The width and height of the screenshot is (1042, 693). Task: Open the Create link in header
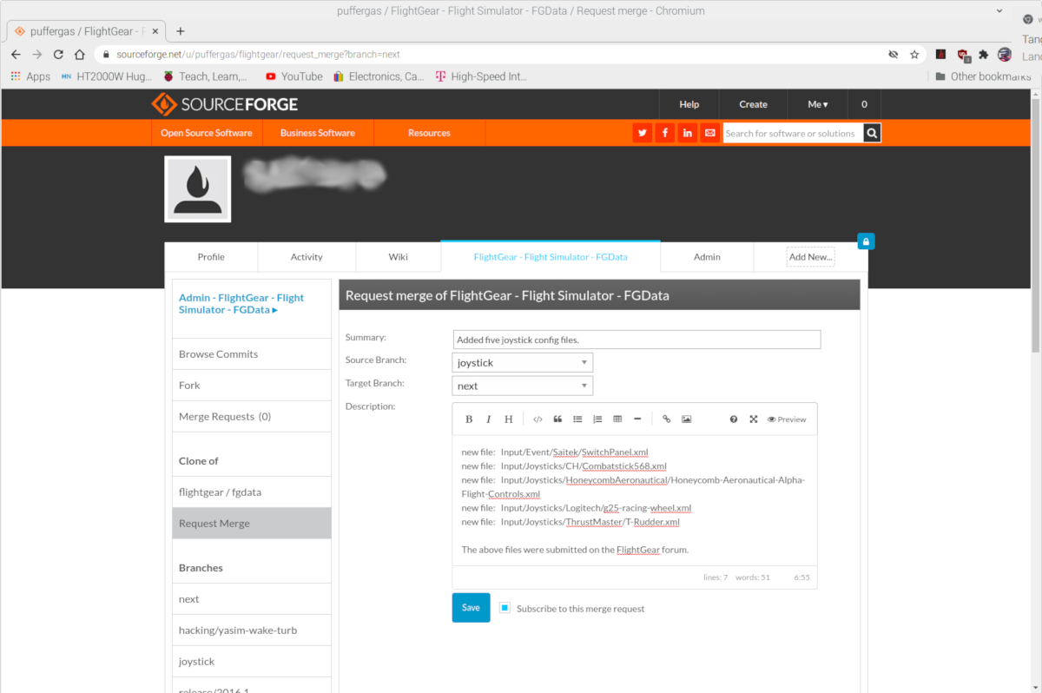click(753, 104)
